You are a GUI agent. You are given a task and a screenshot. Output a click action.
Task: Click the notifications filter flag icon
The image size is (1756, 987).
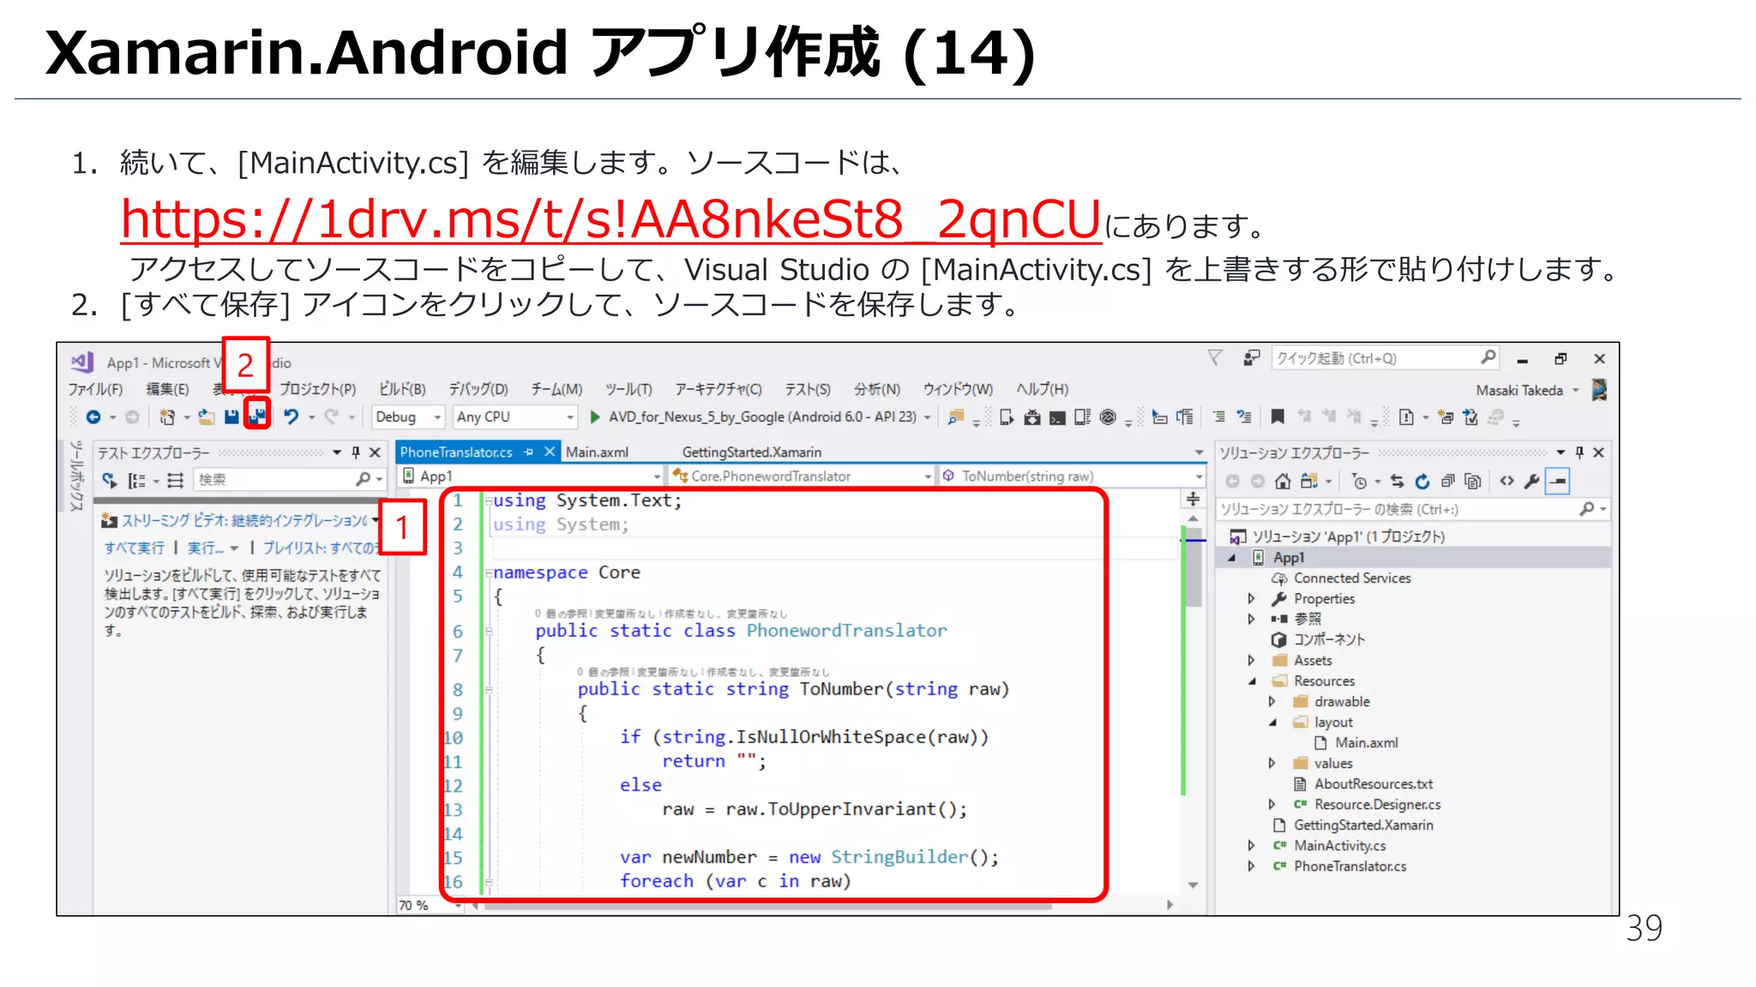point(1215,358)
